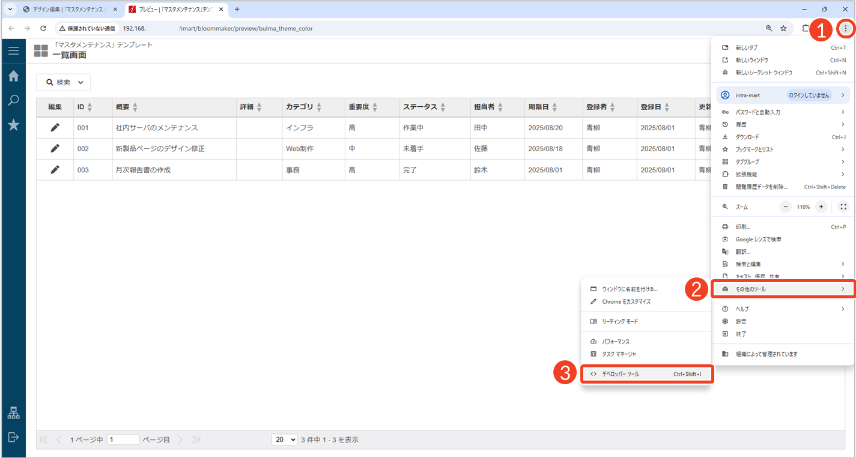Open the hamburger menu at top left
This screenshot has height=458, width=856.
13,51
